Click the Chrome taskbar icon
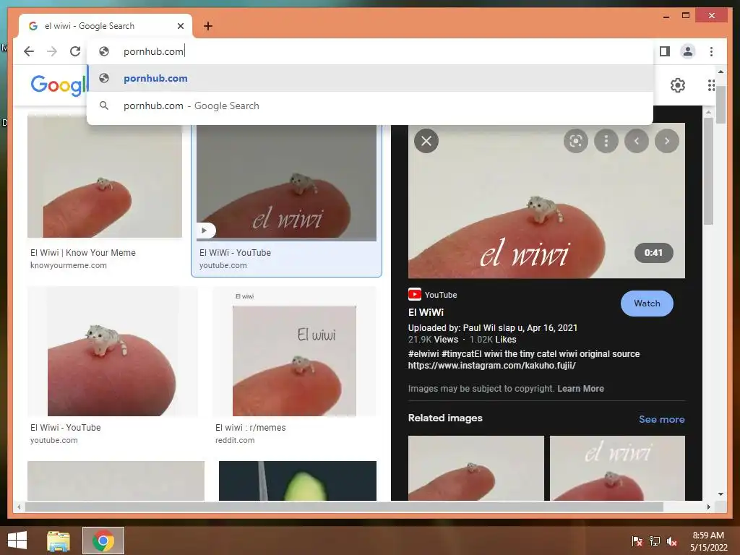The width and height of the screenshot is (740, 555). point(103,541)
